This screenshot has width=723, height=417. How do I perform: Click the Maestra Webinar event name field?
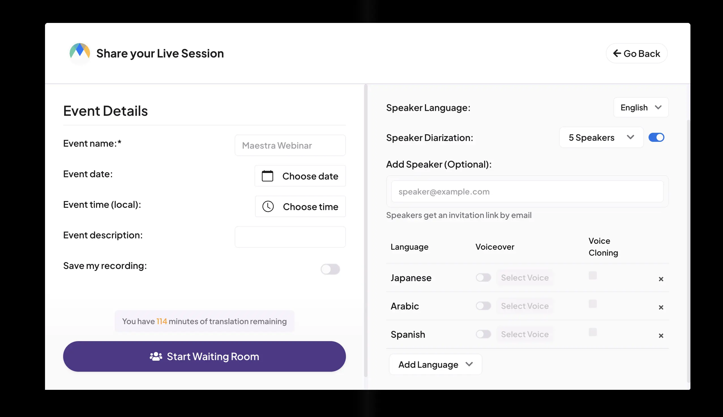point(290,145)
